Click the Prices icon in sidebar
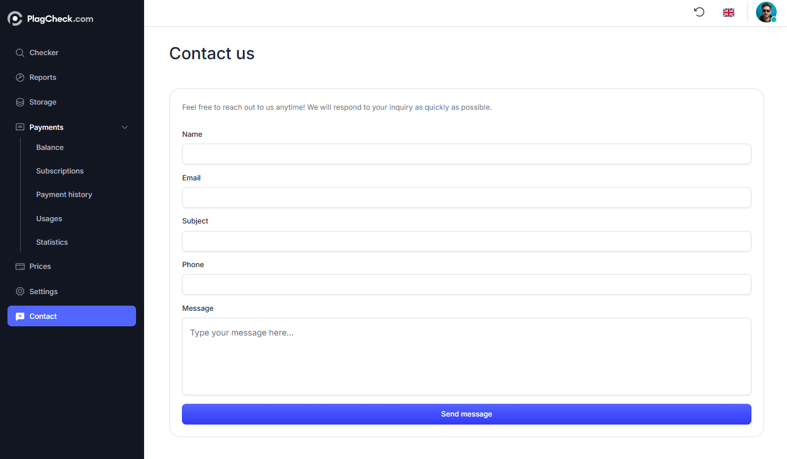Image resolution: width=787 pixels, height=459 pixels. (19, 266)
